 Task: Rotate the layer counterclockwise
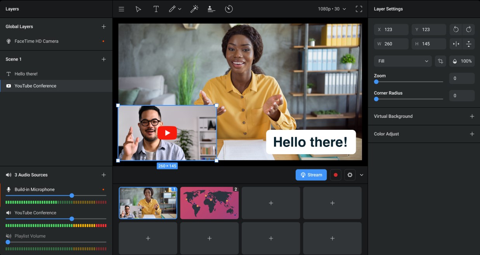tap(456, 29)
